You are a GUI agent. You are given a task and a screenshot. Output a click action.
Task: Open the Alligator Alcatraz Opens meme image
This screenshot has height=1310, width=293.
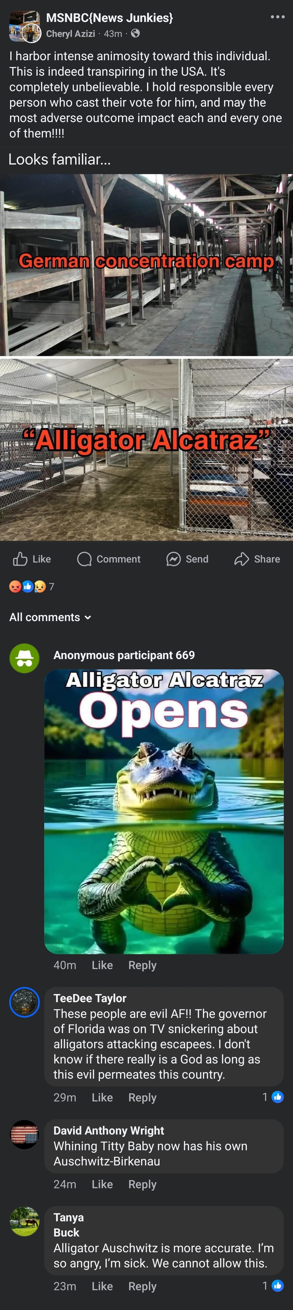(164, 811)
